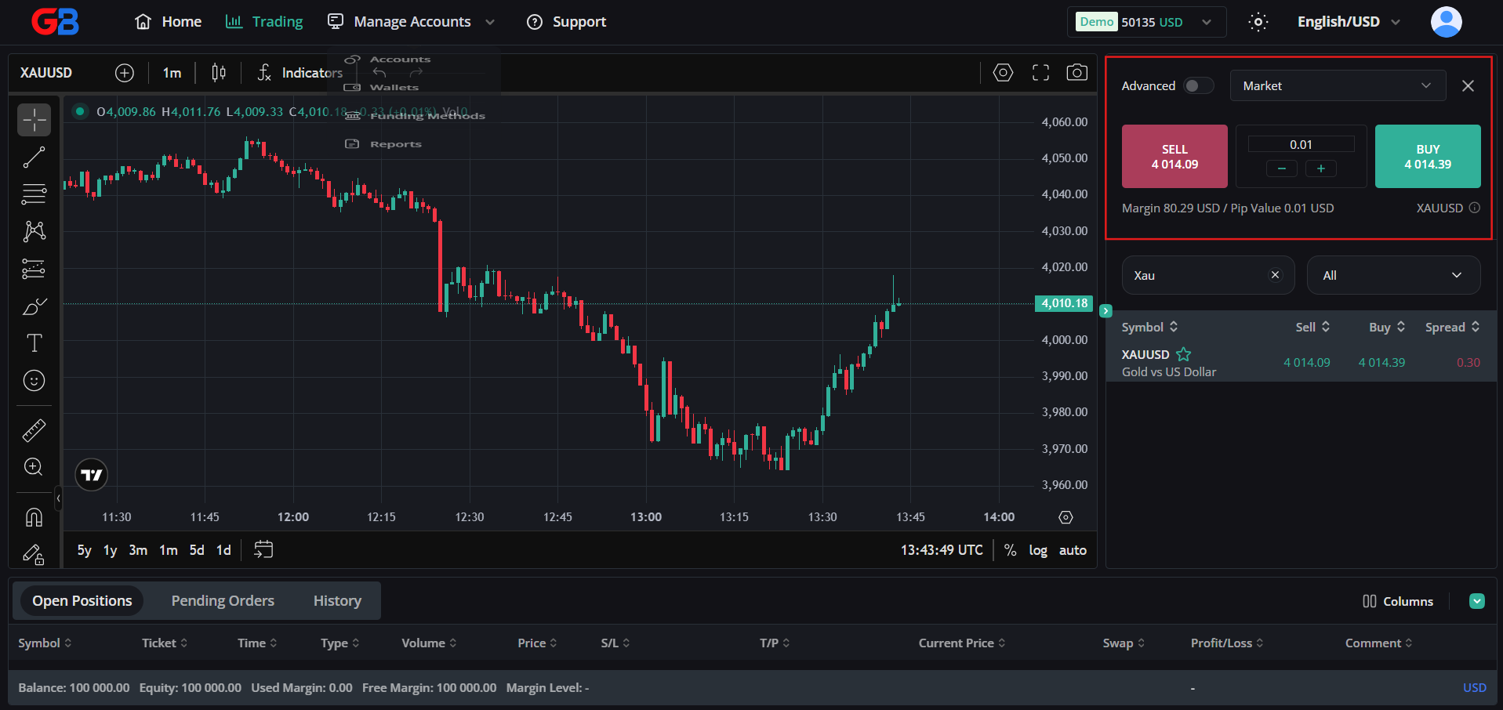Click the XAUUSD chart symbol name
Screen dimensions: 1503x710
click(x=46, y=73)
